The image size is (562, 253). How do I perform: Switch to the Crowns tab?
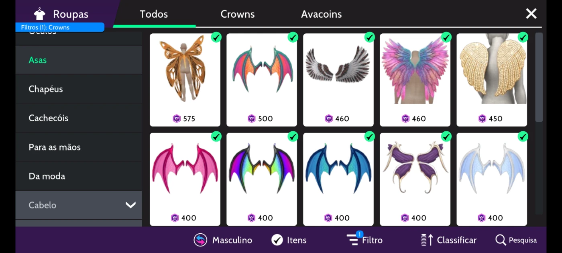(x=238, y=14)
